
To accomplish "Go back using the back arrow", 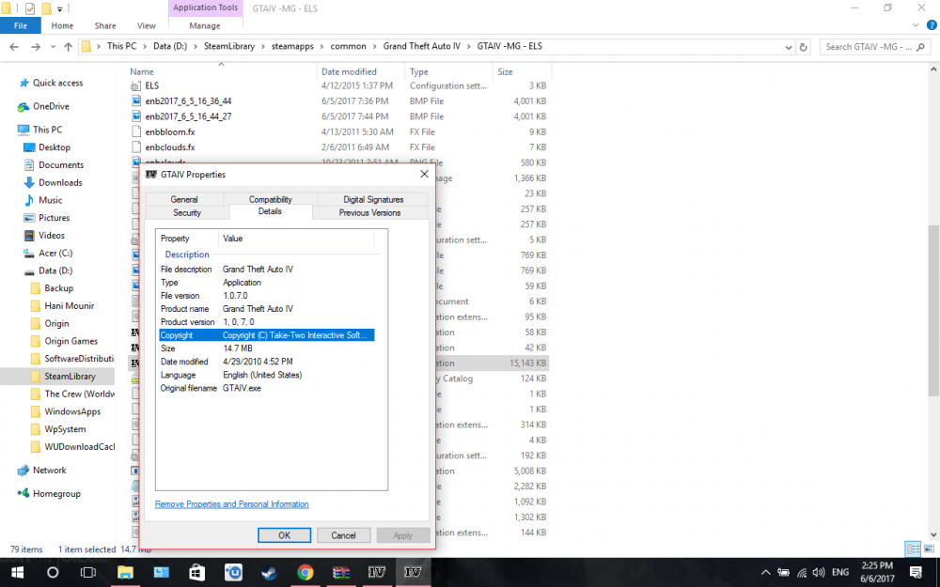I will pyautogui.click(x=14, y=47).
